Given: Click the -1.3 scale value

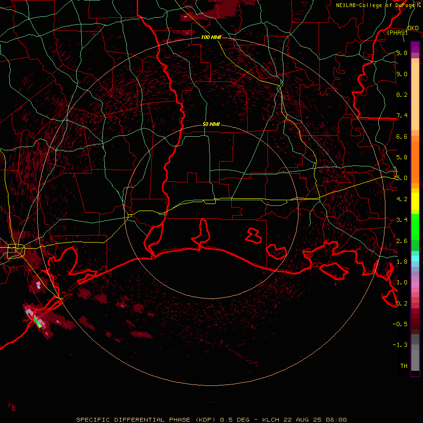Looking at the screenshot, I should (x=400, y=345).
